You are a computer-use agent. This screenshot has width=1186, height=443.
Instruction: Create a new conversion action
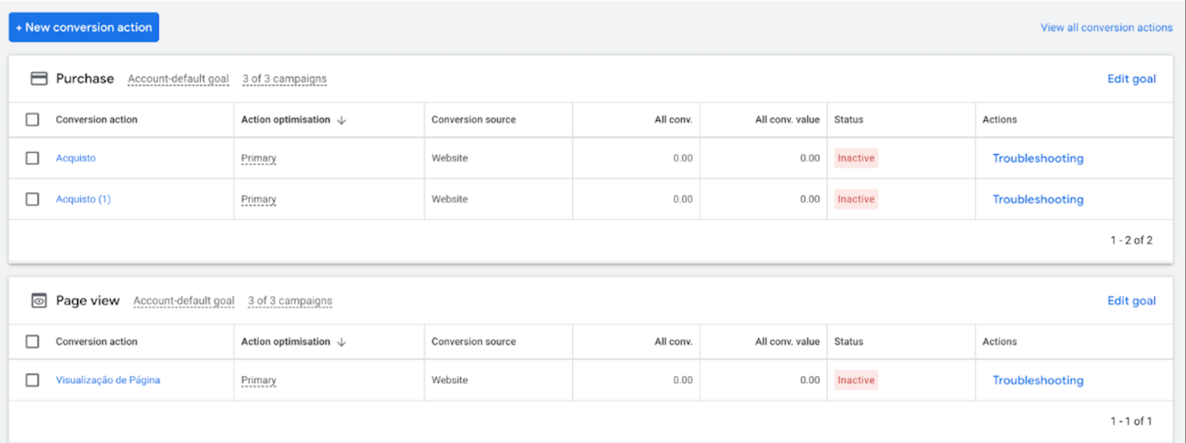click(x=84, y=27)
